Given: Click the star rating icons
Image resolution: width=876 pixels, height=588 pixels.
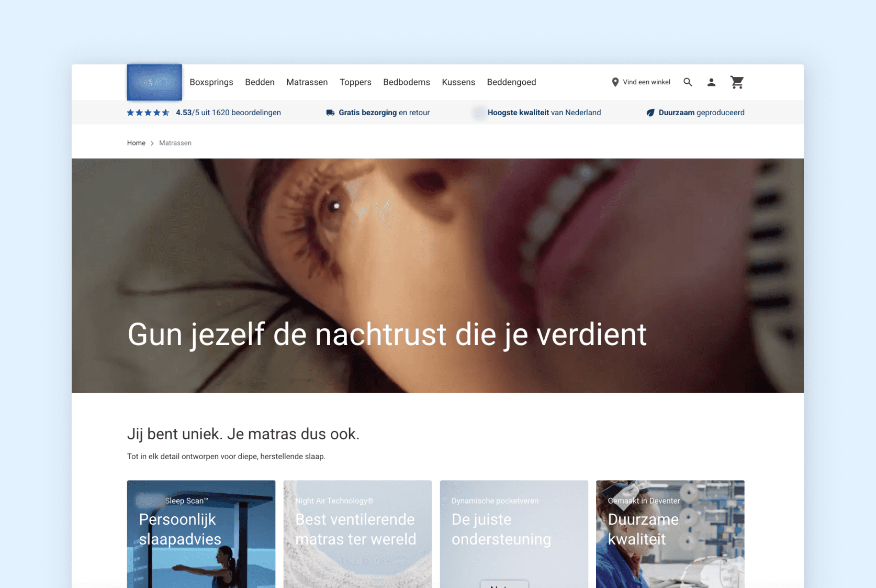Looking at the screenshot, I should click(148, 112).
